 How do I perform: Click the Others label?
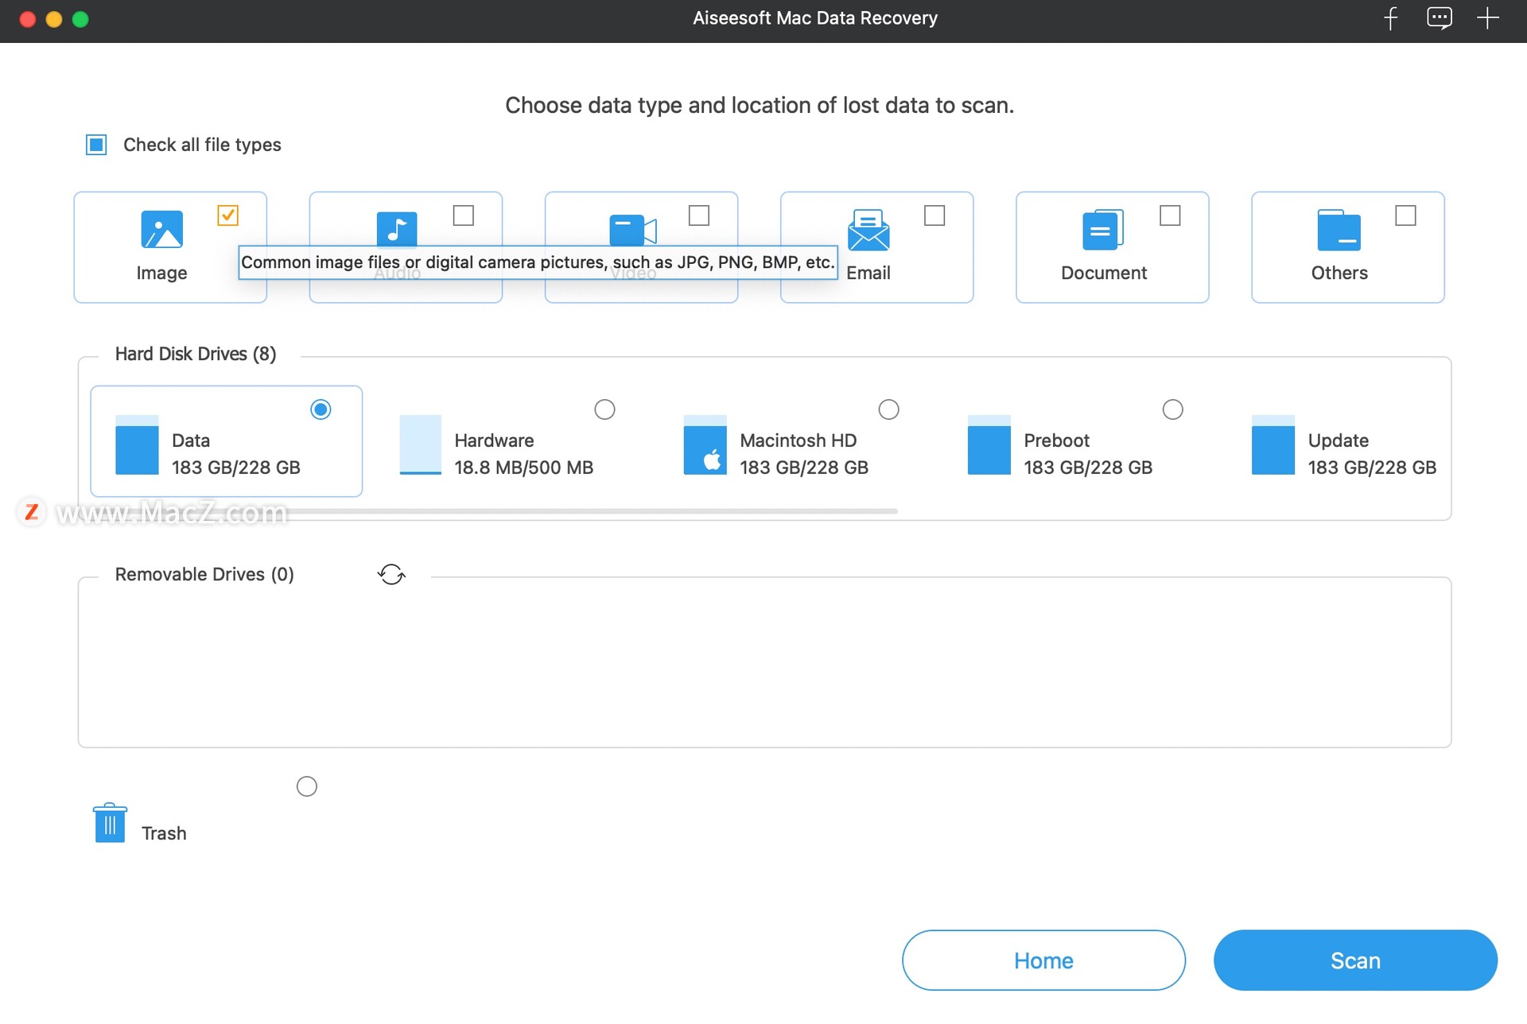(x=1339, y=273)
